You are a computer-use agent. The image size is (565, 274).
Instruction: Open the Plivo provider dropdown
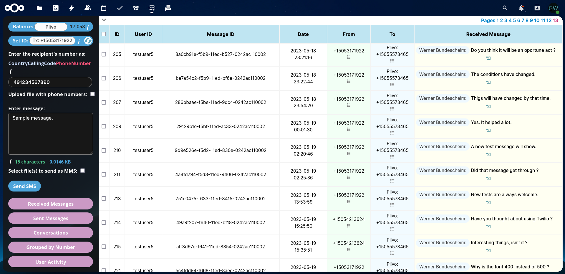click(51, 27)
